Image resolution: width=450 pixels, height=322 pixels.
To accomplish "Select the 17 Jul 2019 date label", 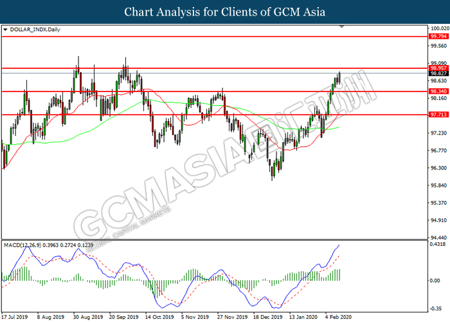I will pos(15,317).
